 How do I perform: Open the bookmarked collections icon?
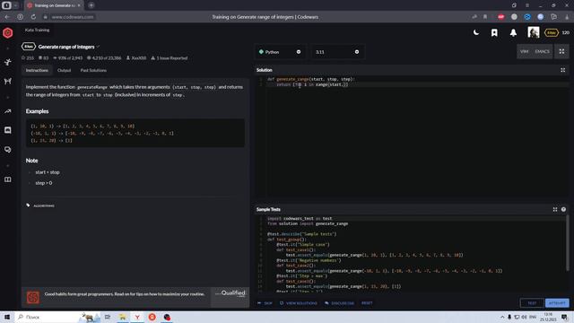pyautogui.click(x=494, y=32)
